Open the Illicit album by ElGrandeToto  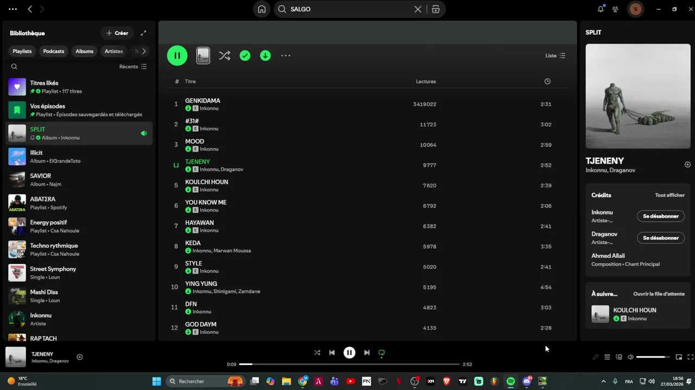79,157
